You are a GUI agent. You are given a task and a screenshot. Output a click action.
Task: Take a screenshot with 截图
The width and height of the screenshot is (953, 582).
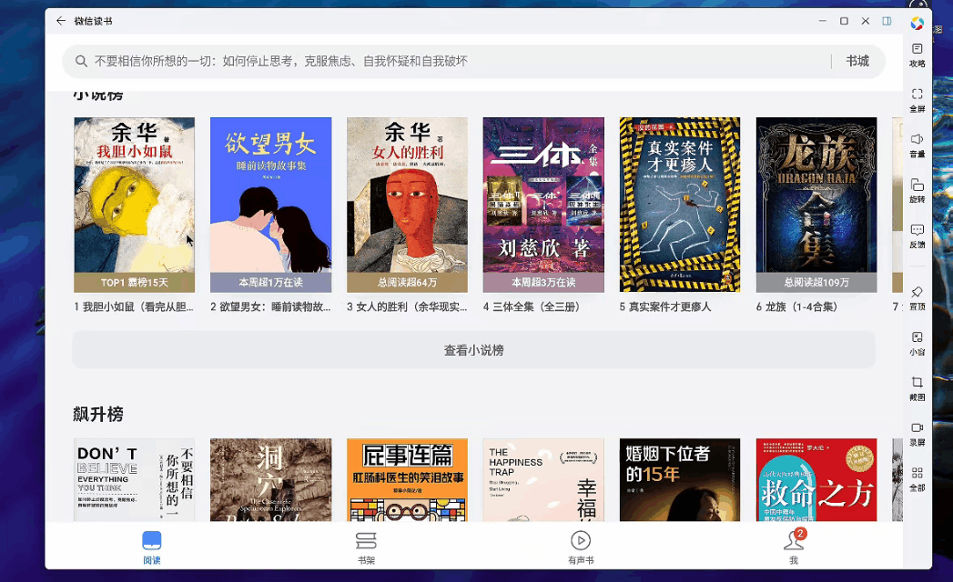[918, 389]
